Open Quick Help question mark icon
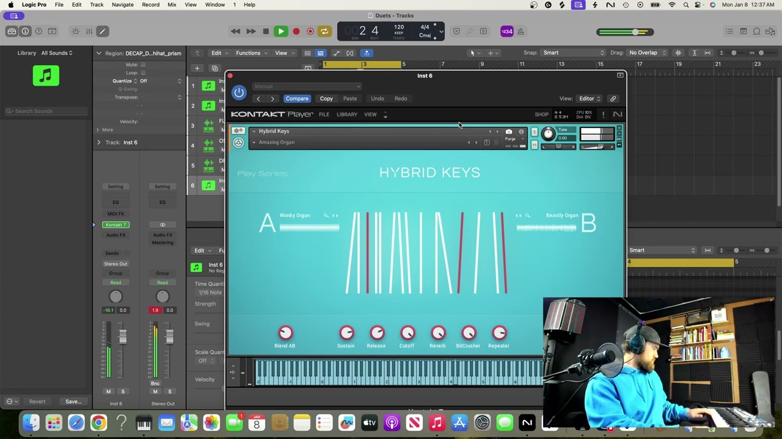Screen dimensions: 782x439 click(38, 31)
